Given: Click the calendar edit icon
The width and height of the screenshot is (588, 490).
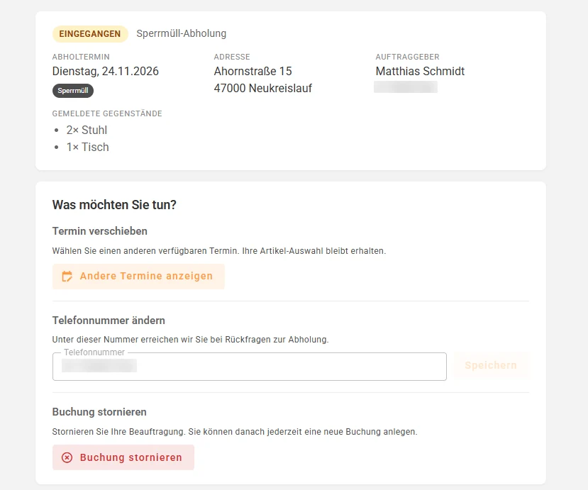Looking at the screenshot, I should pos(67,277).
